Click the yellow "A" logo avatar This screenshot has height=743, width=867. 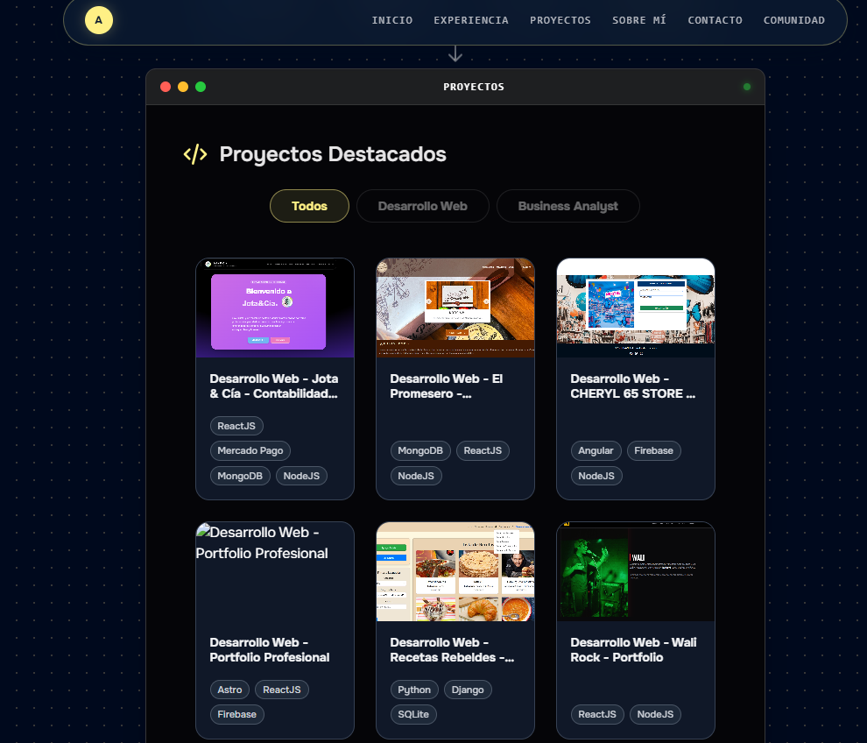(99, 19)
